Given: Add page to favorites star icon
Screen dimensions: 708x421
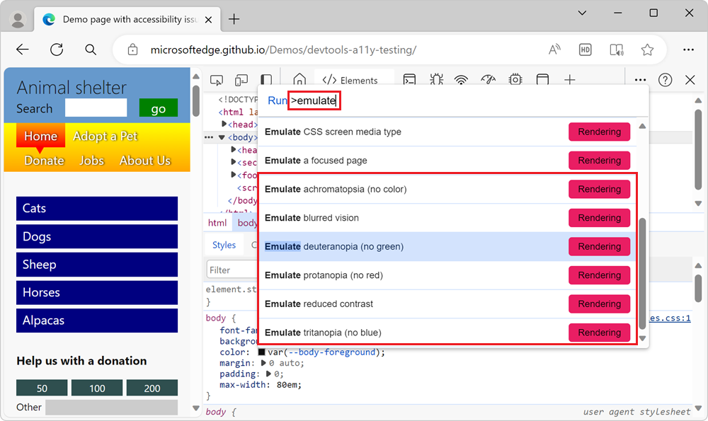Looking at the screenshot, I should pos(647,50).
